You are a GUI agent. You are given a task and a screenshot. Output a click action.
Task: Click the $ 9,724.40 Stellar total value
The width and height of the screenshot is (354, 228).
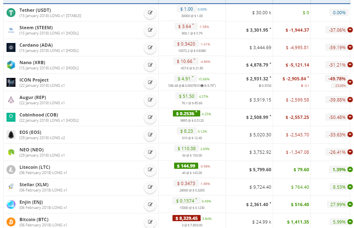tap(260, 187)
